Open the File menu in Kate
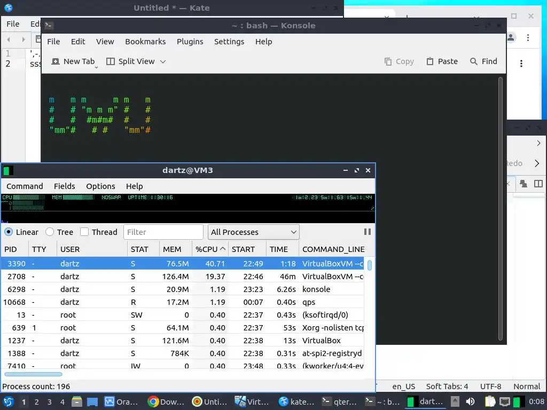 [13, 23]
